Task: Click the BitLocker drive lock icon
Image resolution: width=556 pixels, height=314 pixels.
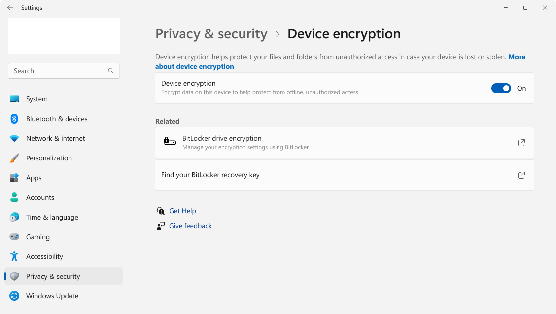Action: [170, 141]
